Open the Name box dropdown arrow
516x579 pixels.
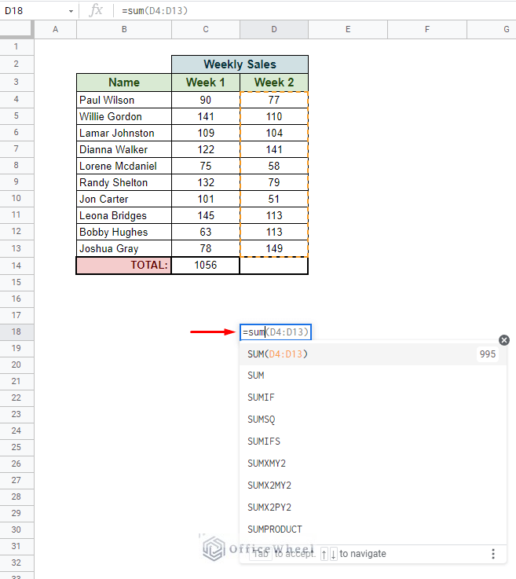point(71,11)
